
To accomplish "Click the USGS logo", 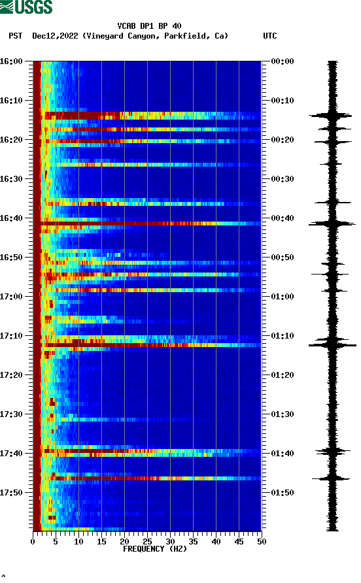I will (x=26, y=7).
